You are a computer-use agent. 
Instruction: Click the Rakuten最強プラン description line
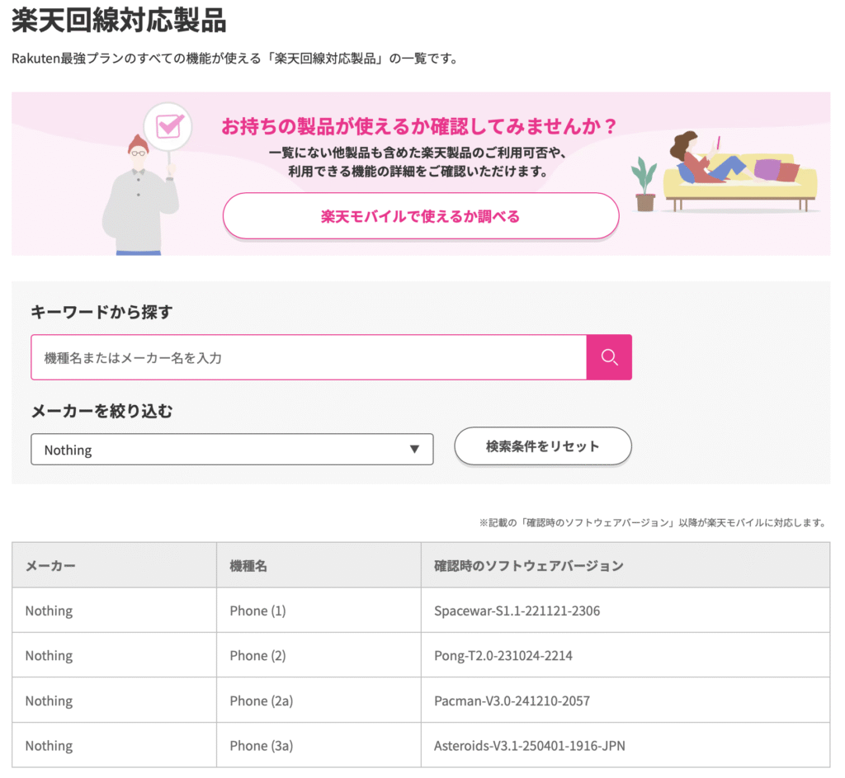click(235, 59)
